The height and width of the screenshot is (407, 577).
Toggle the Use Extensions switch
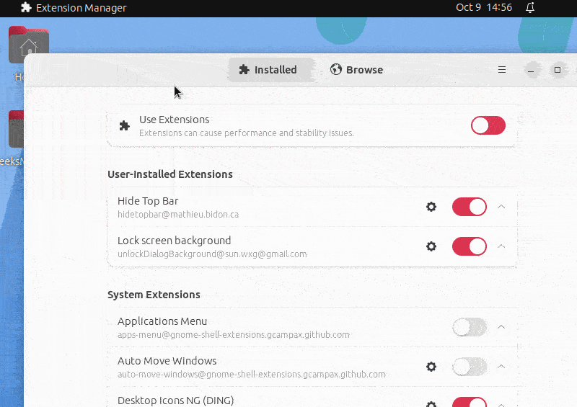point(488,126)
